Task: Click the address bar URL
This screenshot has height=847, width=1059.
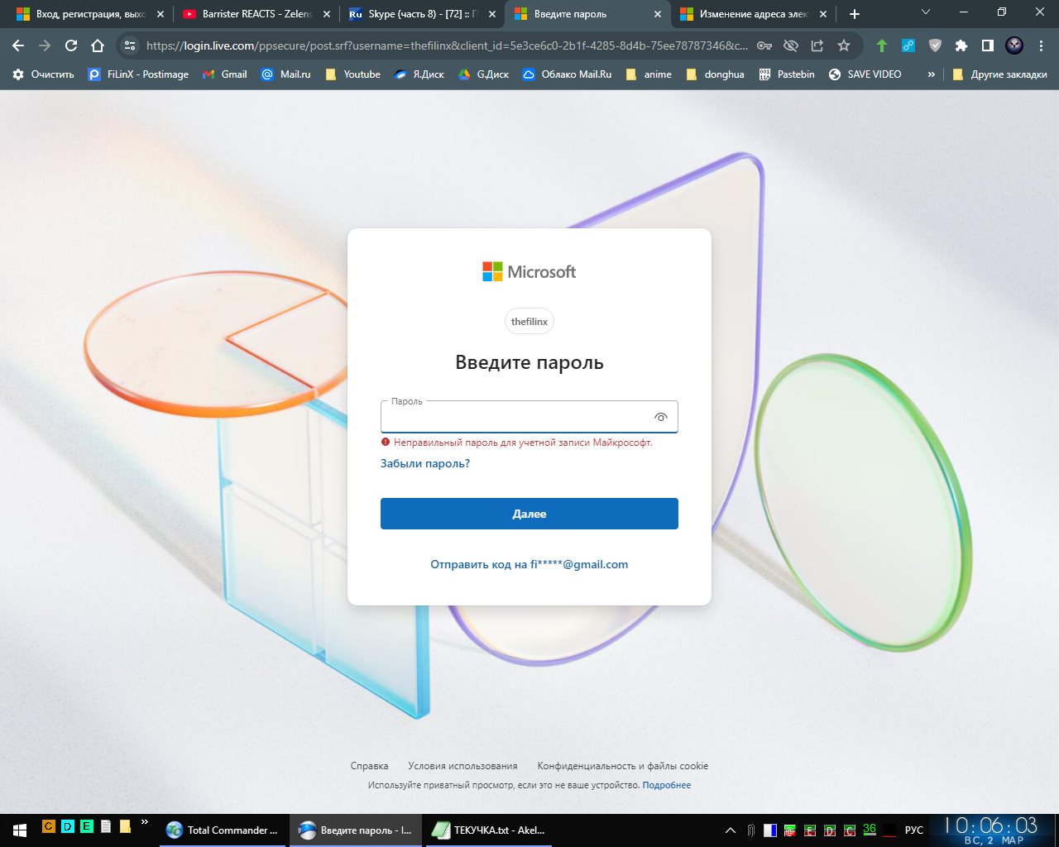Action: (x=447, y=45)
